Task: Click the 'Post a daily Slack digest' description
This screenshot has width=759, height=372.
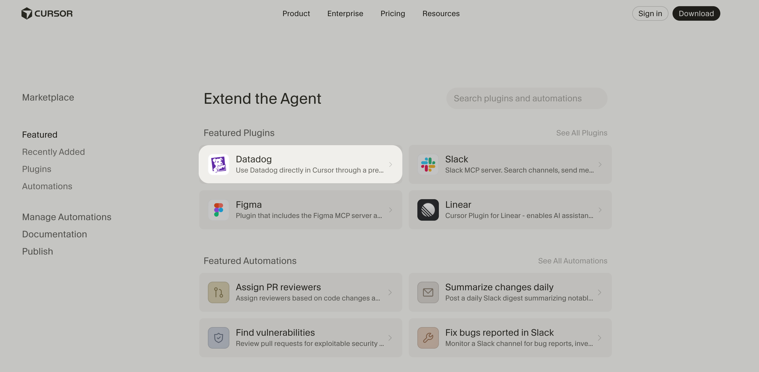Action: [519, 298]
